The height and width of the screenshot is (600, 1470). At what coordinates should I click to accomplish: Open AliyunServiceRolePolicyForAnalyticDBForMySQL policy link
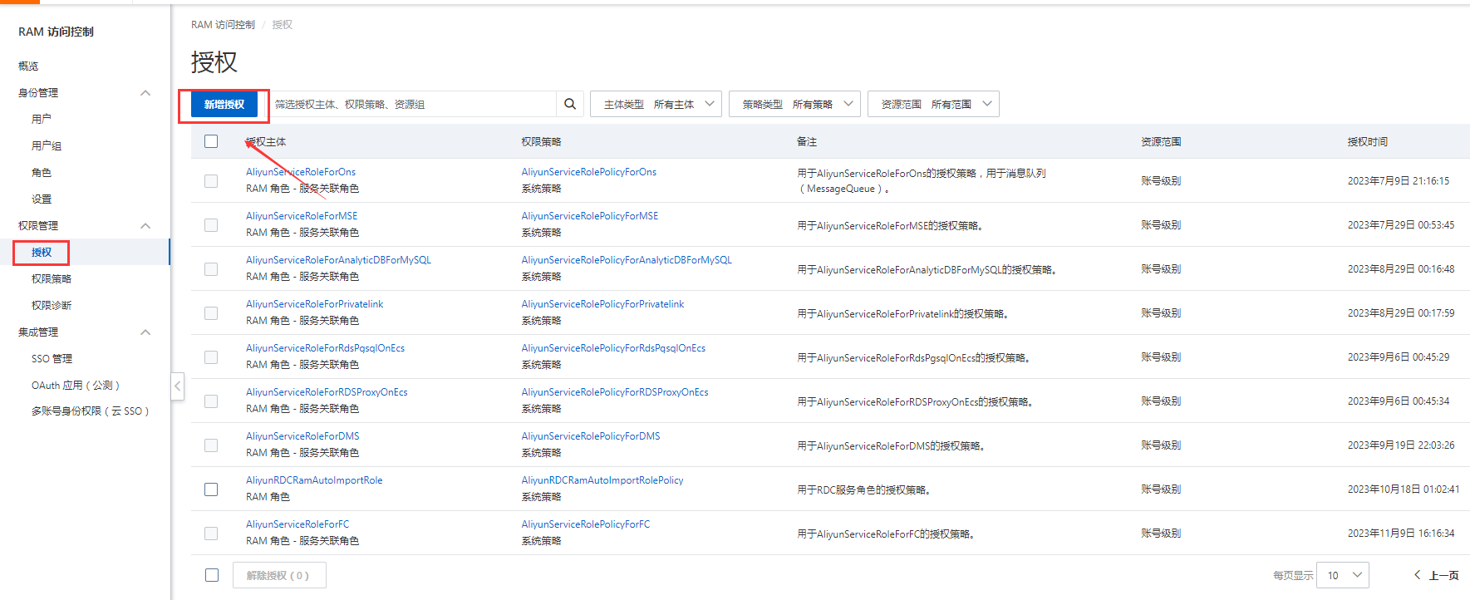point(627,260)
